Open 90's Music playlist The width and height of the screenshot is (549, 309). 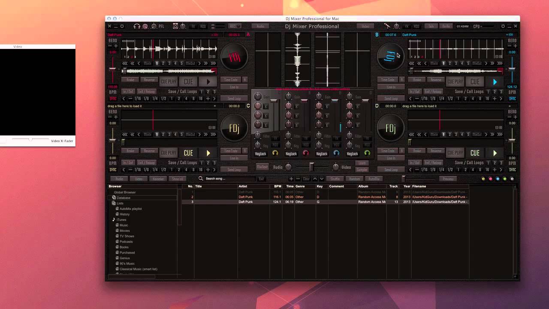pyautogui.click(x=127, y=264)
